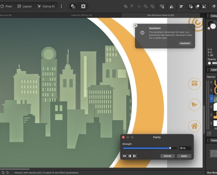Screen dimensions: 217x175
Task: Click the Intersect boolean operation icon
Action: click(139, 7)
